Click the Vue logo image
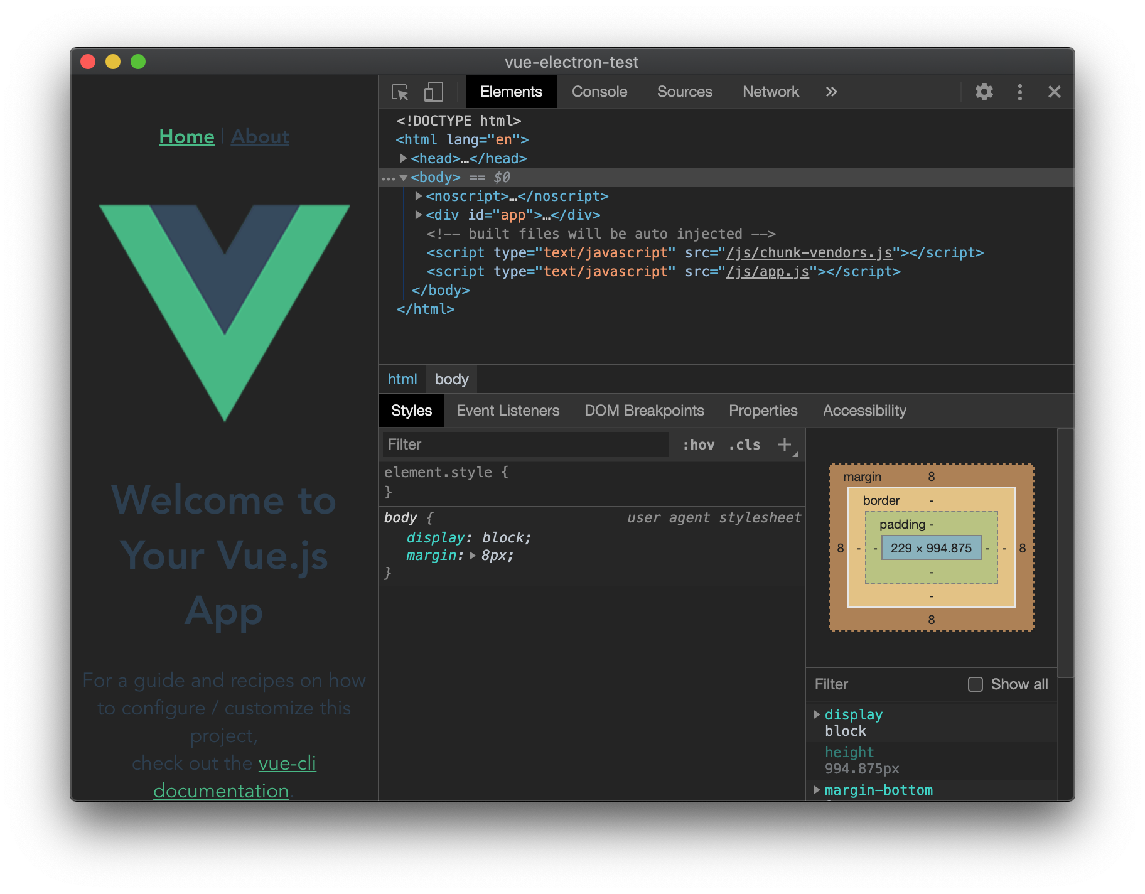 [225, 313]
